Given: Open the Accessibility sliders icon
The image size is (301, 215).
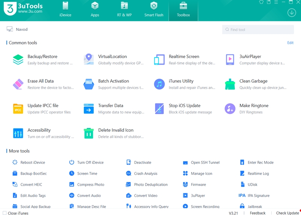Looking at the screenshot, I should point(18,133).
